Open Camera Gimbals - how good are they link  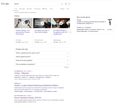tap(23, 32)
